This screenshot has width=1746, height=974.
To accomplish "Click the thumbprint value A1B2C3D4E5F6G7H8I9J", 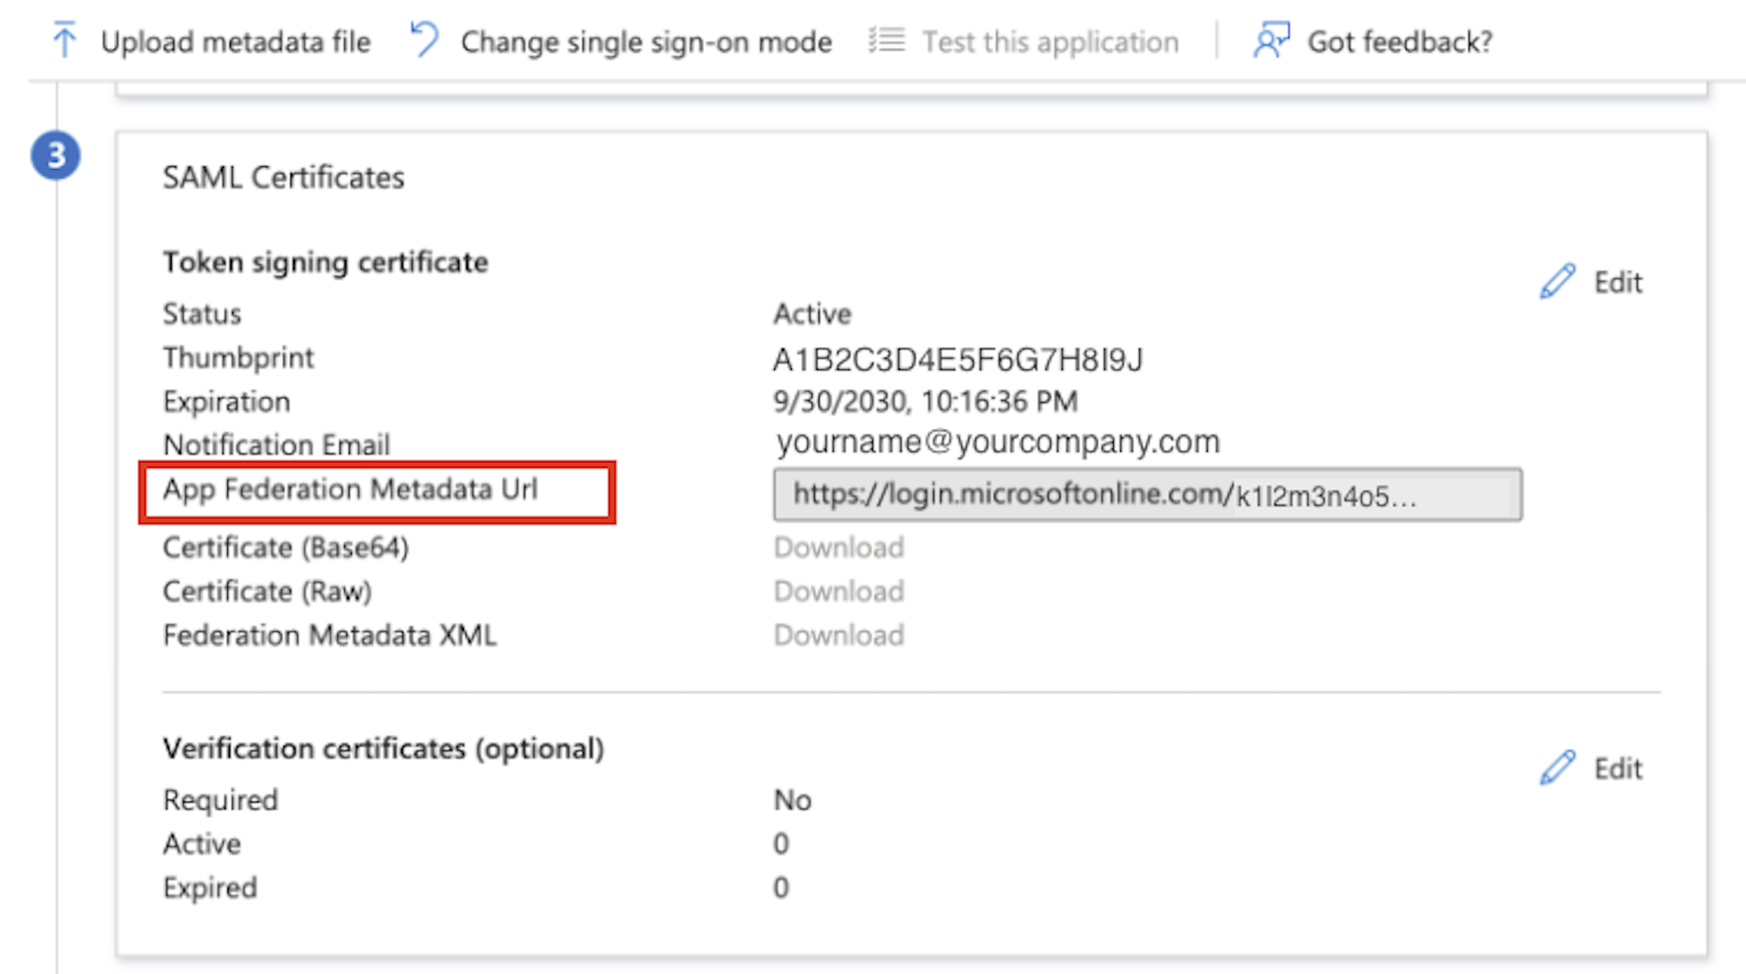I will pyautogui.click(x=958, y=360).
